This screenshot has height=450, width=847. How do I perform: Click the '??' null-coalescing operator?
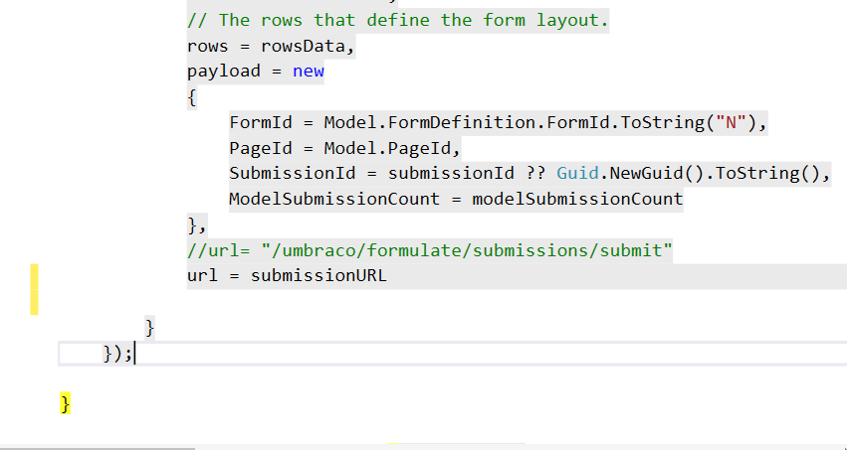pos(535,174)
